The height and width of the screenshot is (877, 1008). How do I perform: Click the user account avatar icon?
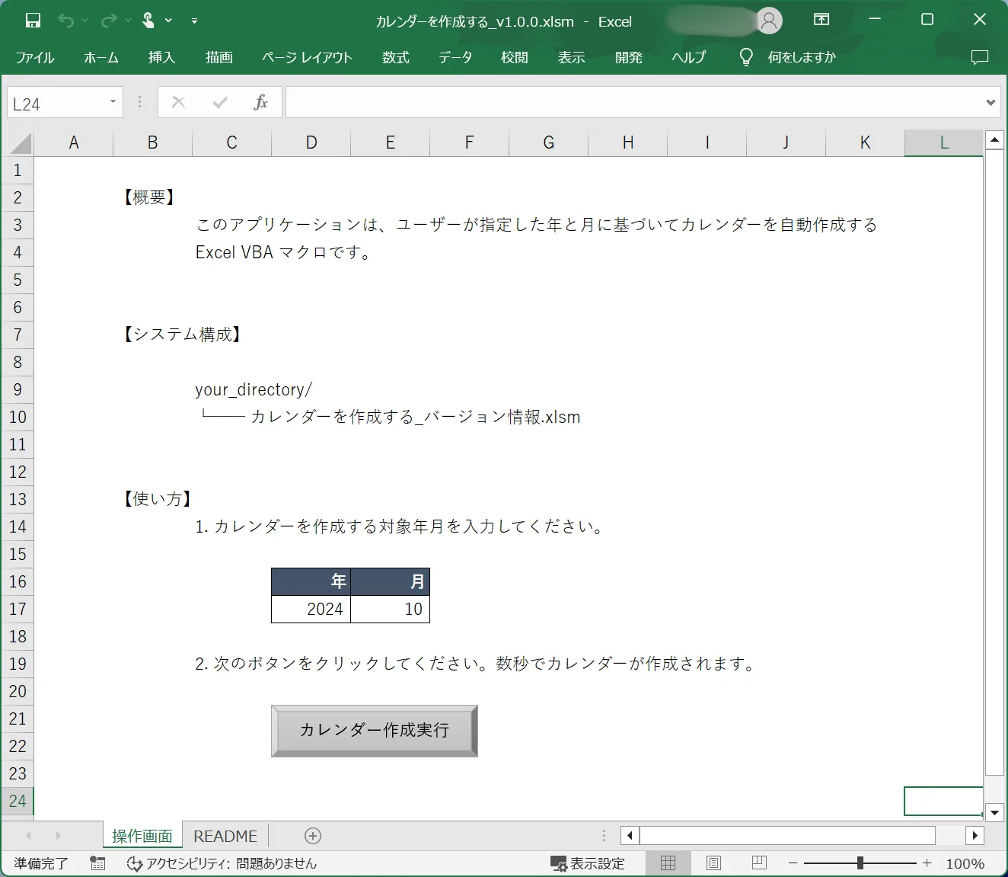(x=770, y=21)
